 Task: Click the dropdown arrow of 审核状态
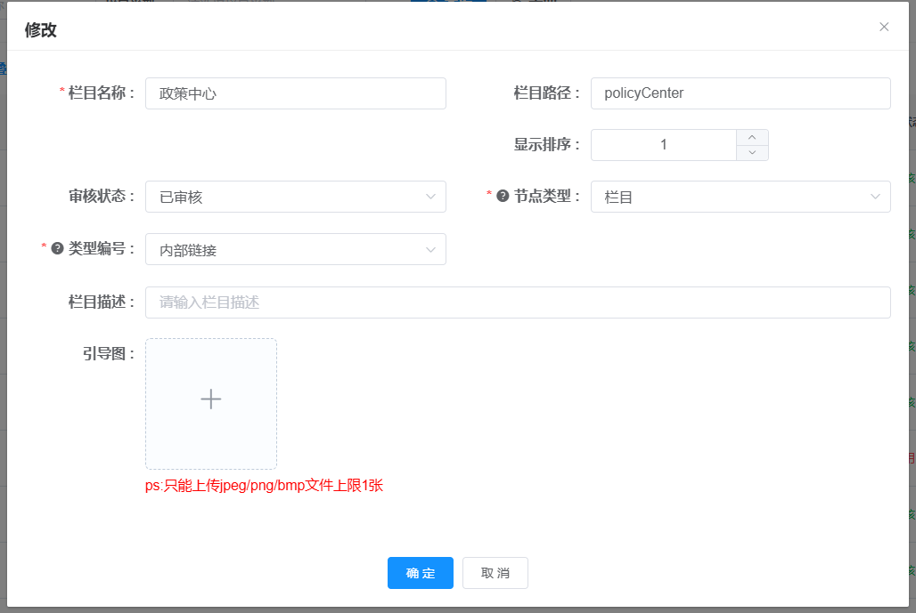pyautogui.click(x=431, y=197)
